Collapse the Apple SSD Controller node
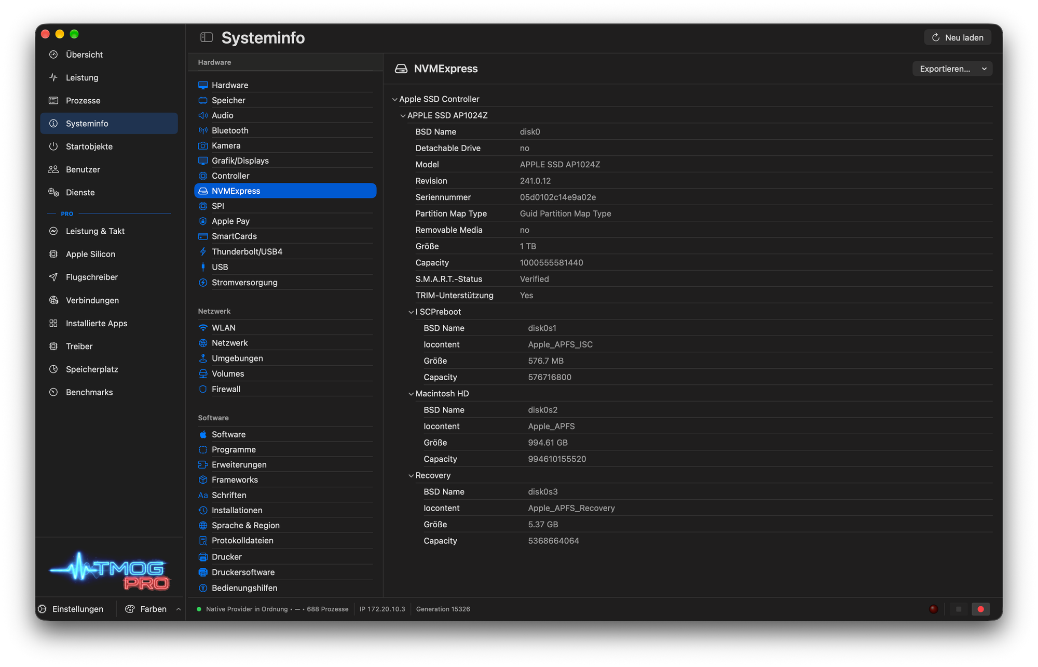1038x667 pixels. coord(394,99)
